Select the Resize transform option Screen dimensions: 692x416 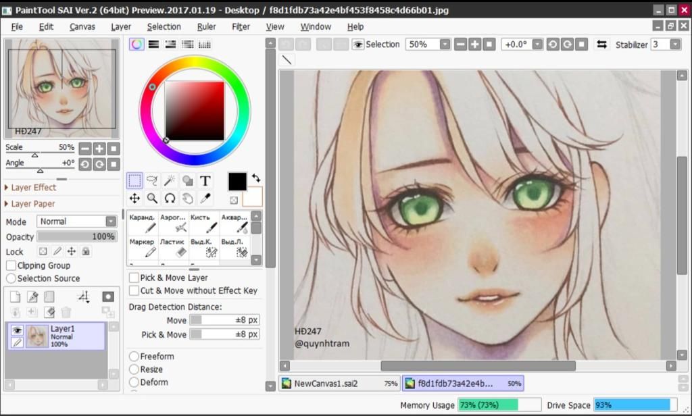134,369
